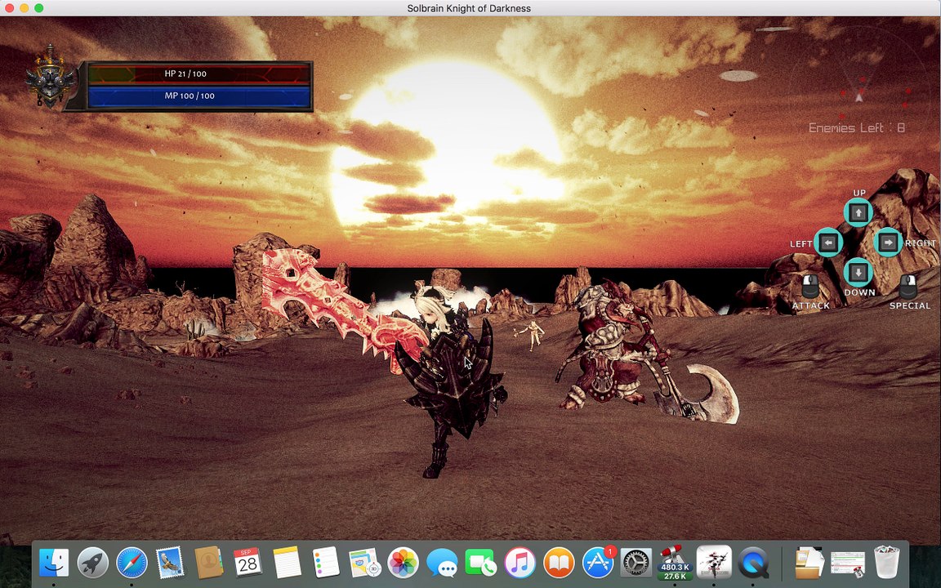
Task: Click network monitor icon showing 480.3 K
Action: (676, 563)
